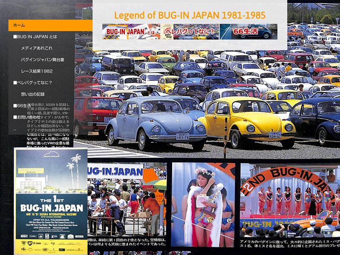
Task: Open 想い出の記録 submenu item
Action: pyautogui.click(x=33, y=94)
